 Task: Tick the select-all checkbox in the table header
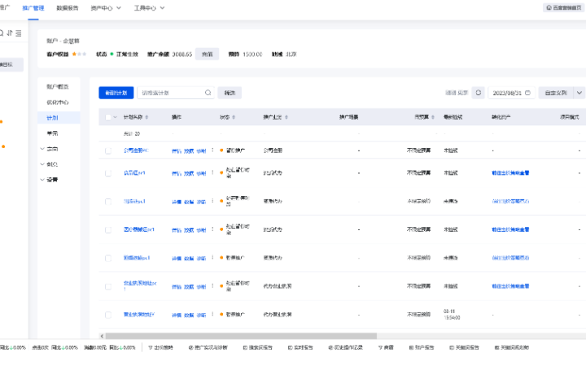108,117
